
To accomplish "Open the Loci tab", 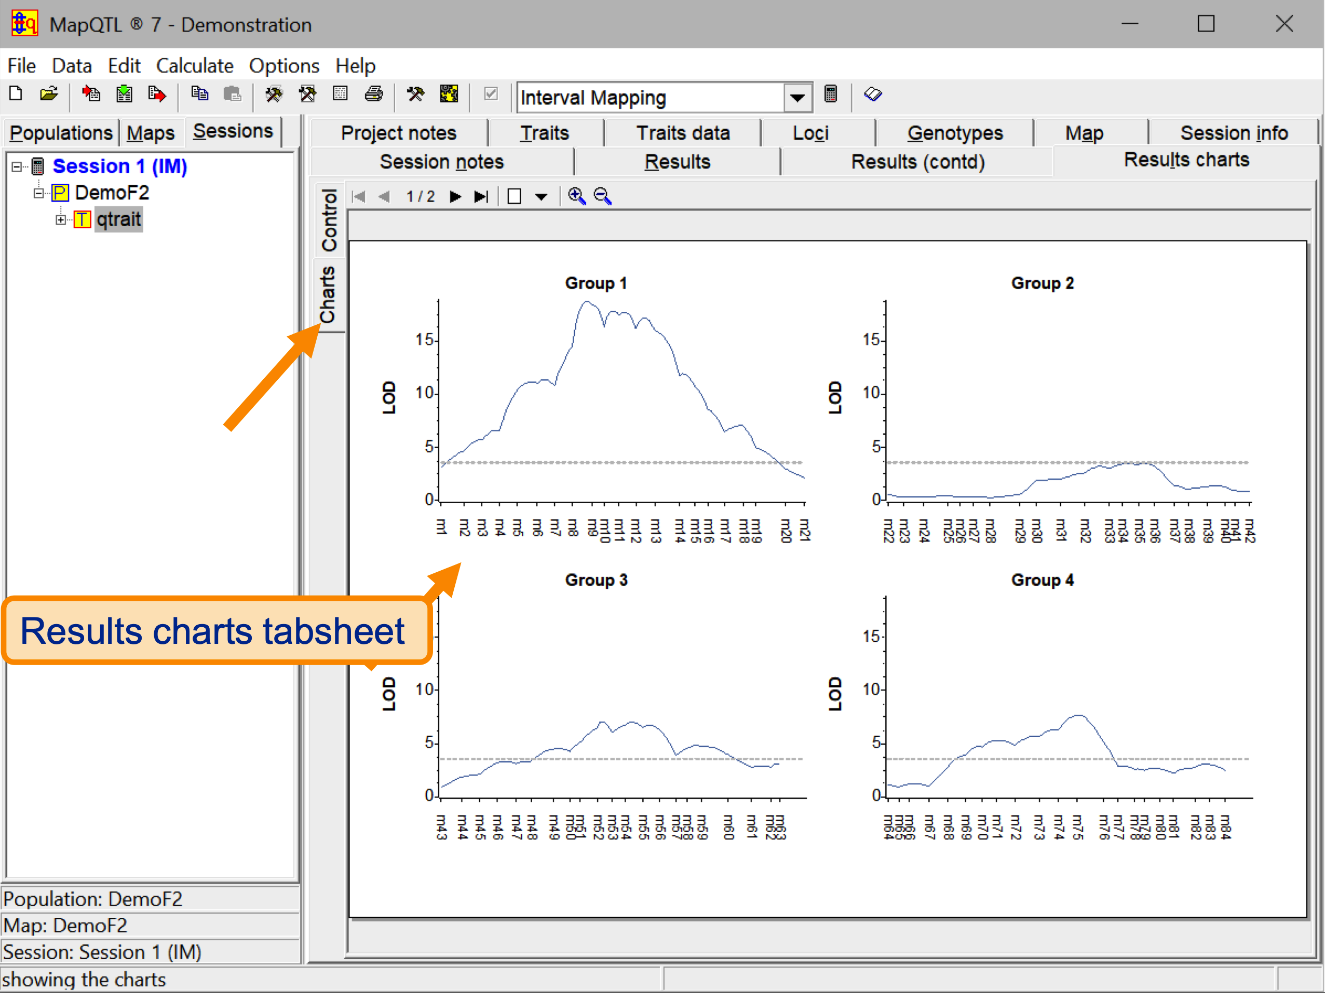I will [810, 133].
